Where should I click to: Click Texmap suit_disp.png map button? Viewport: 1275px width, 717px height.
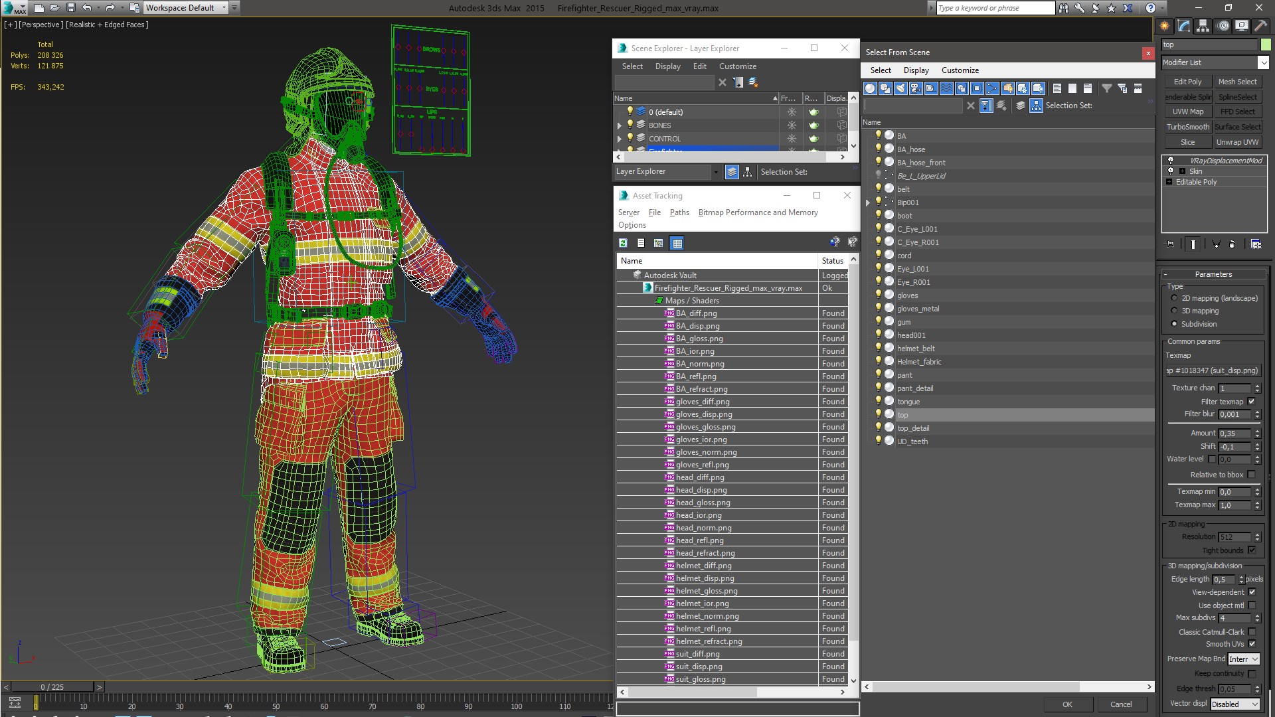coord(1213,370)
